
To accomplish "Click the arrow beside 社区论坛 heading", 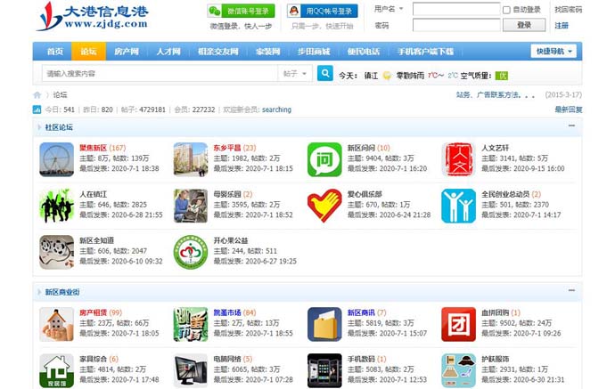I will click(x=39, y=127).
